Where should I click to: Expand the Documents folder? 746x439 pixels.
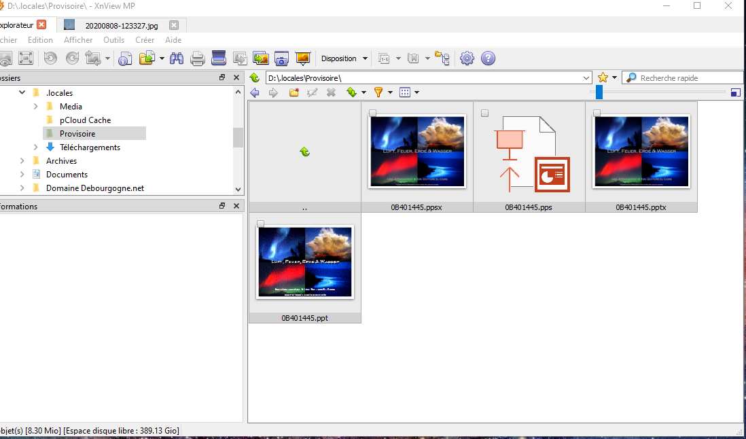click(x=22, y=175)
